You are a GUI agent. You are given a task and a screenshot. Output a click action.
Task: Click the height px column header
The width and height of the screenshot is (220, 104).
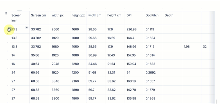[x=78, y=18]
